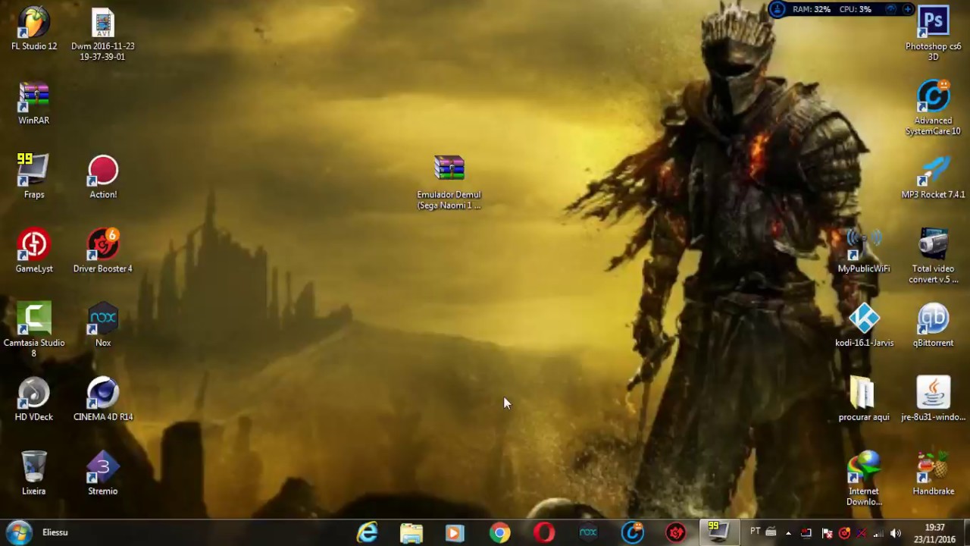Select the Emulador Demul RAR archive
The image size is (970, 546).
tap(449, 182)
